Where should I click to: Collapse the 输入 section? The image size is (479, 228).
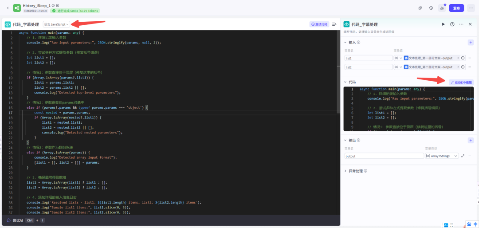click(x=346, y=42)
